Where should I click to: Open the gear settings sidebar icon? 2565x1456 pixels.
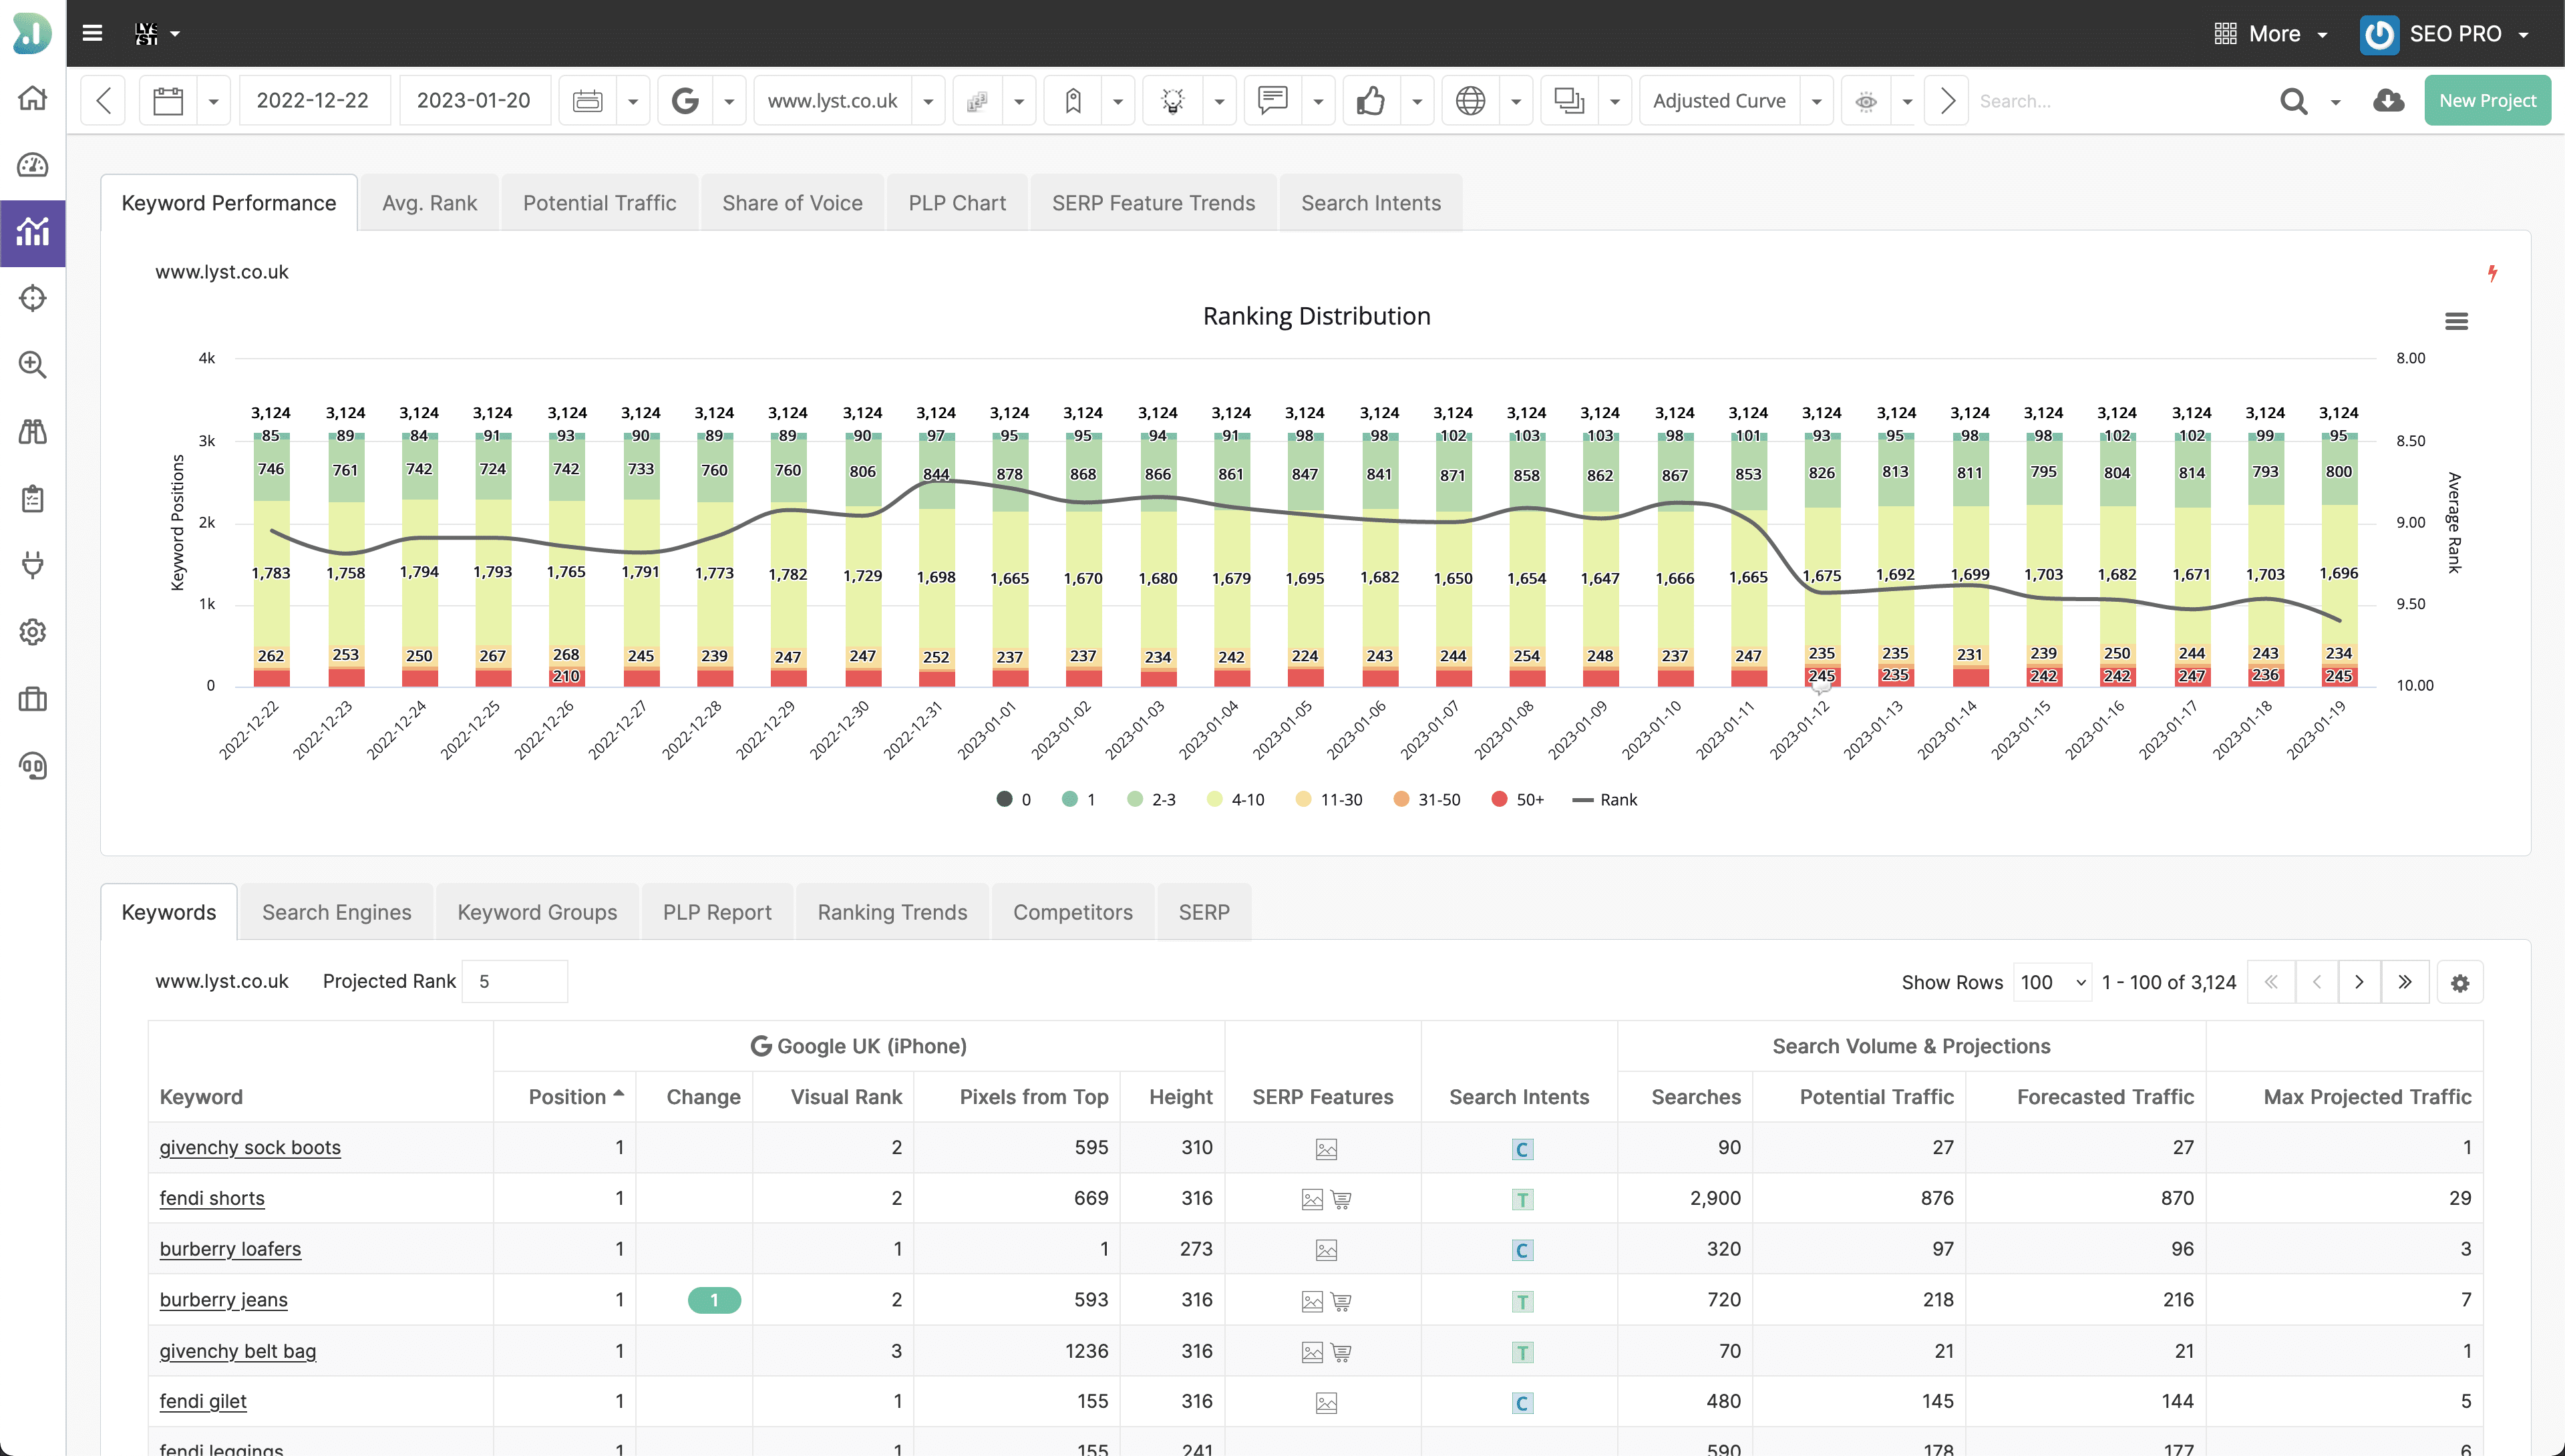tap(33, 632)
